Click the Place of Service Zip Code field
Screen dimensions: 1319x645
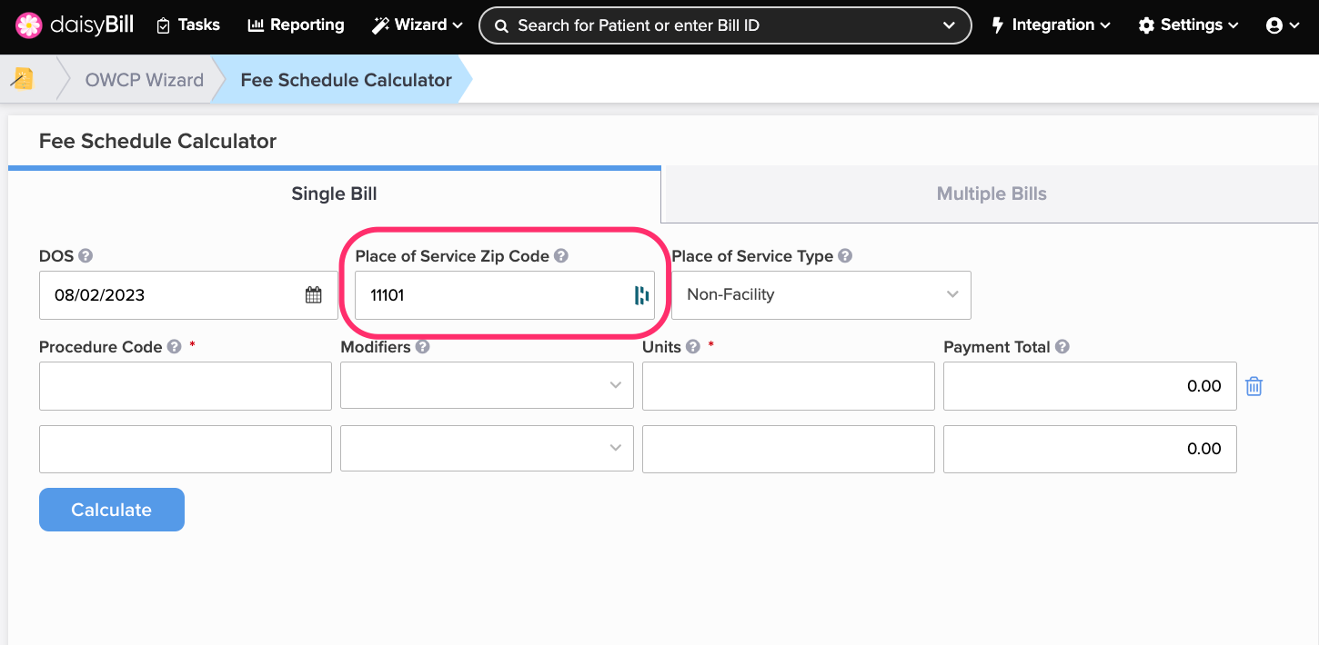pos(505,295)
